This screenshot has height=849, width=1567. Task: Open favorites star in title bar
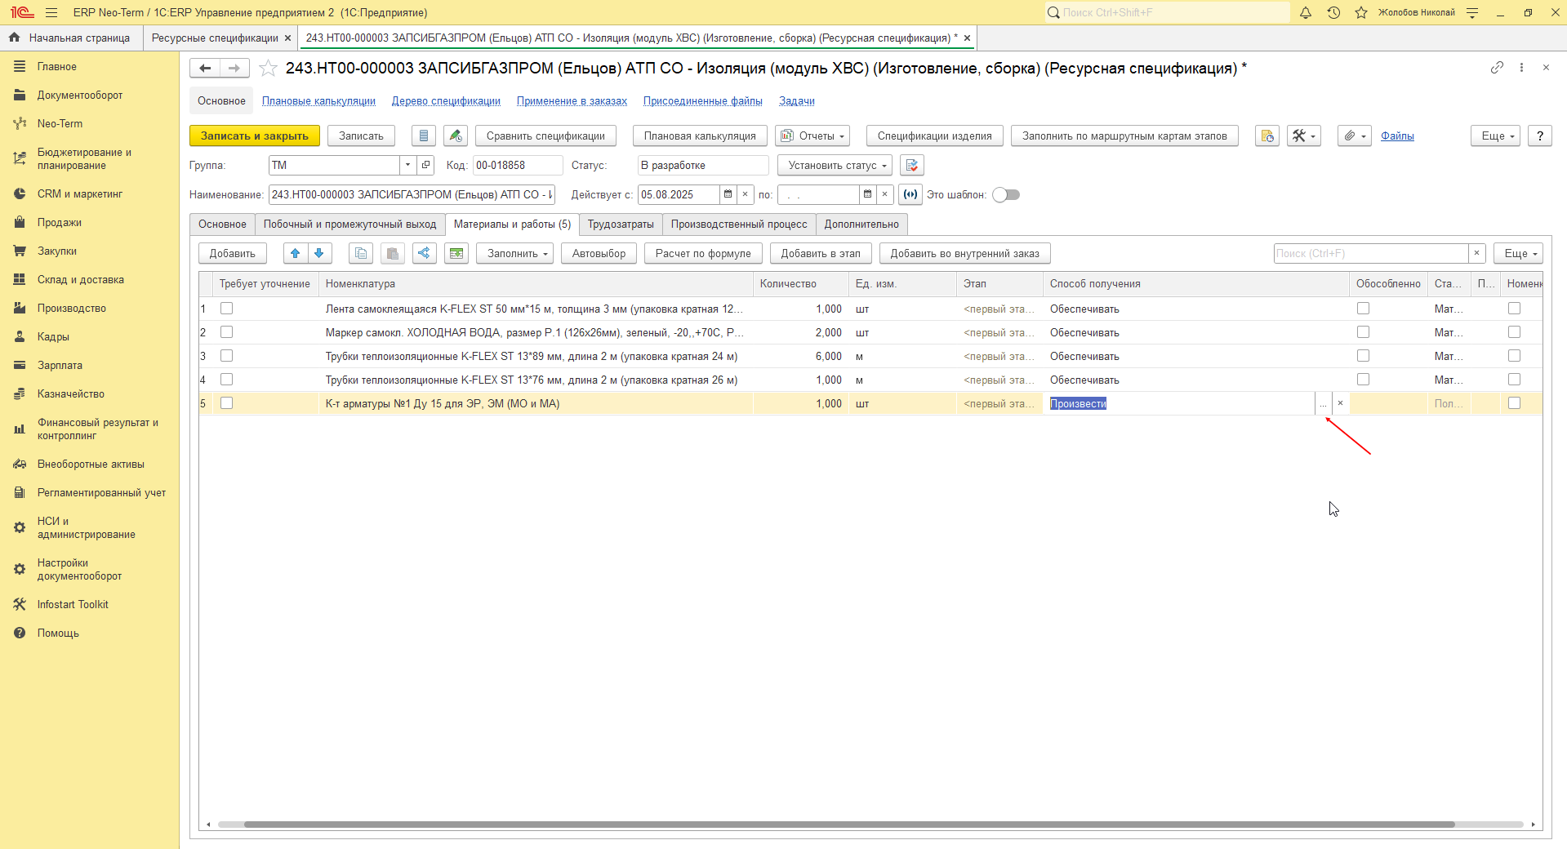(1361, 12)
